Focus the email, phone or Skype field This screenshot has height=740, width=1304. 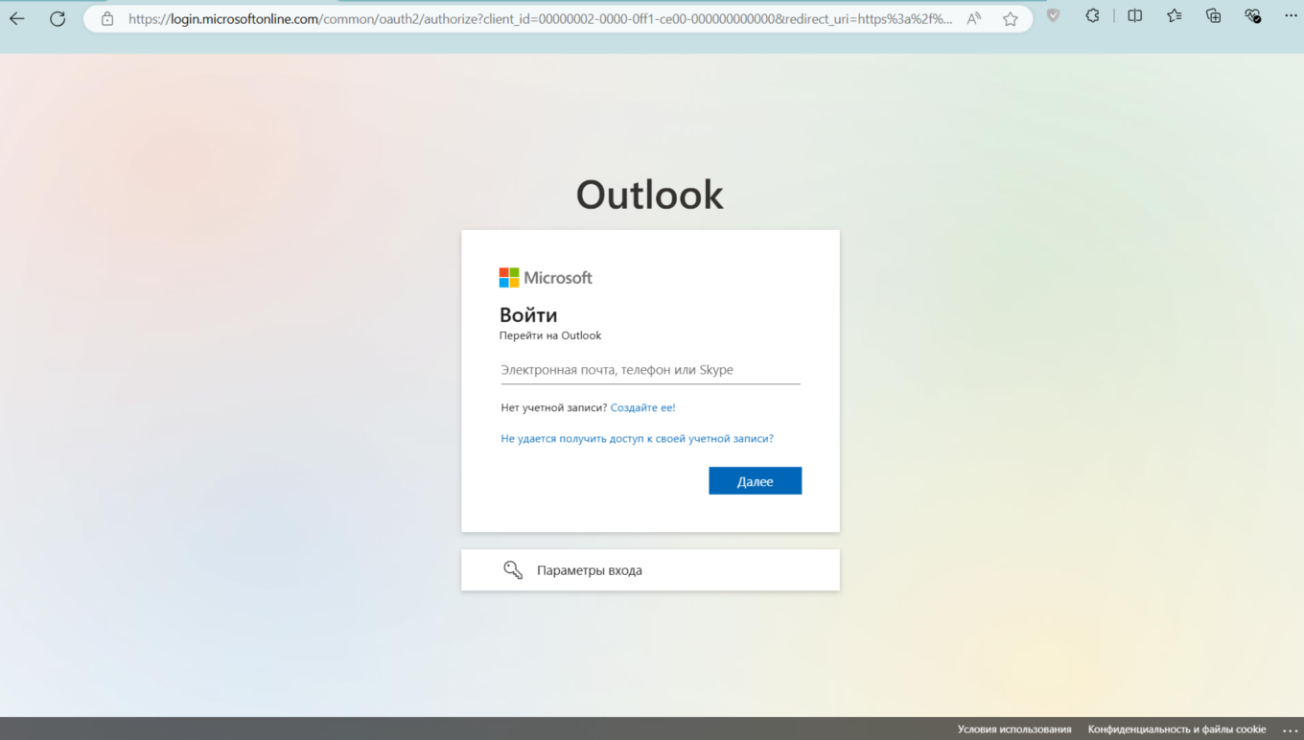(650, 370)
